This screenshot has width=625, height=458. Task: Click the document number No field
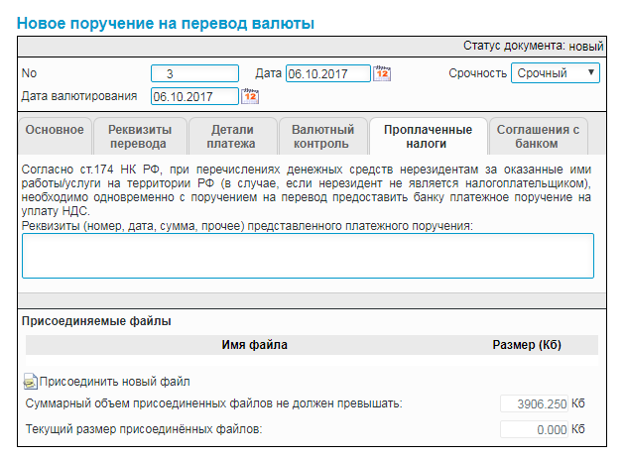(194, 73)
